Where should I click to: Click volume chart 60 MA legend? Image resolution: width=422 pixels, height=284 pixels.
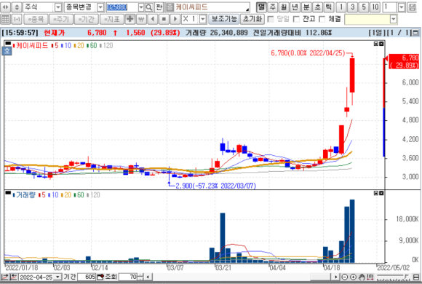click(79, 195)
